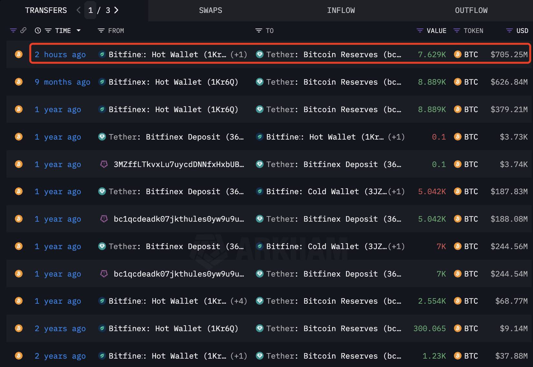Image resolution: width=533 pixels, height=367 pixels.
Task: Click the page number 1 input field
Action: [90, 10]
